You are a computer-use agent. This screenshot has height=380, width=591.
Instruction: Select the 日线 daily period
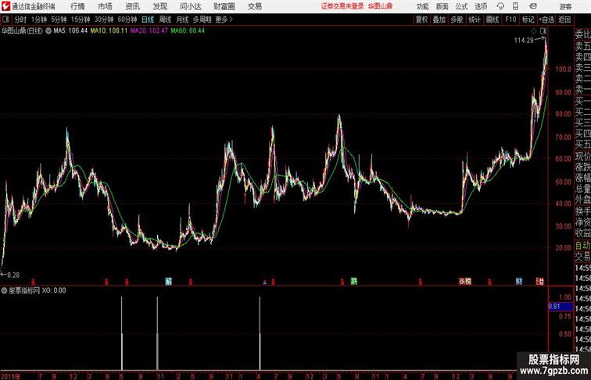[x=148, y=20]
